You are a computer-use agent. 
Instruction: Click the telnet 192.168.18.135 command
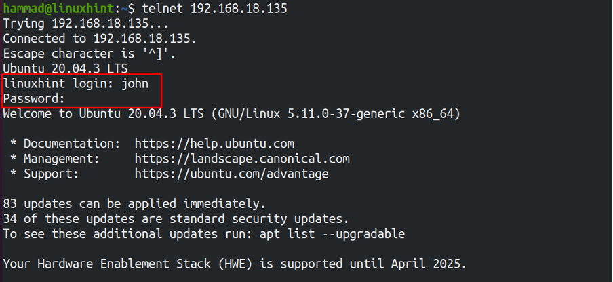pyautogui.click(x=215, y=9)
